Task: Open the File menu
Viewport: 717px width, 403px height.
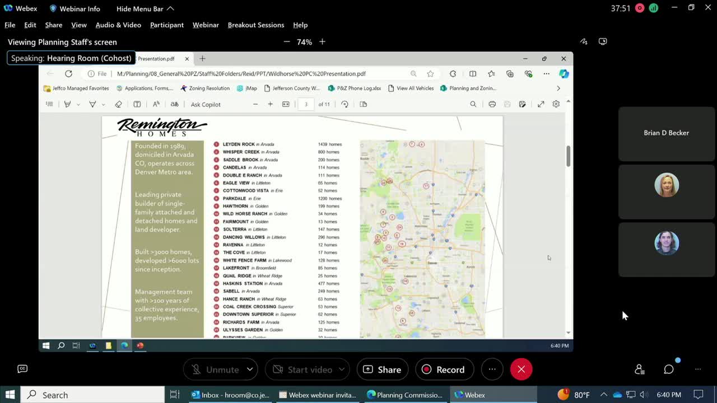Action: 10,25
